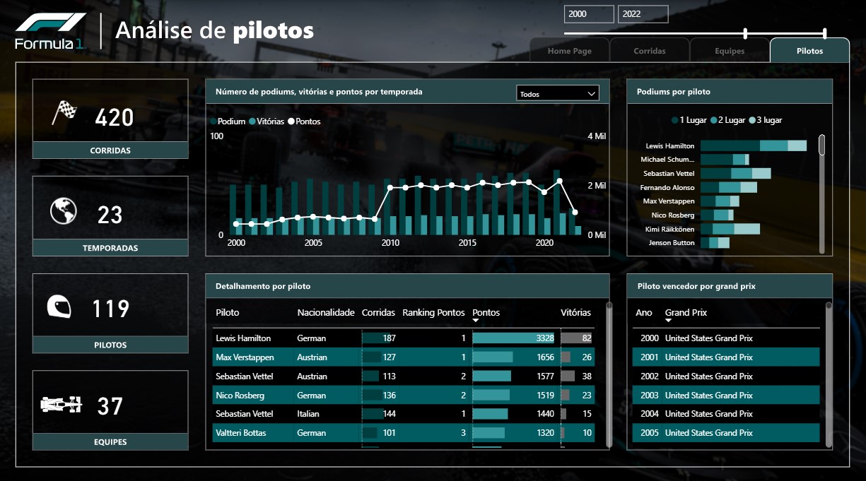
Task: Click the checkered flag Corridas icon
Action: [x=64, y=113]
